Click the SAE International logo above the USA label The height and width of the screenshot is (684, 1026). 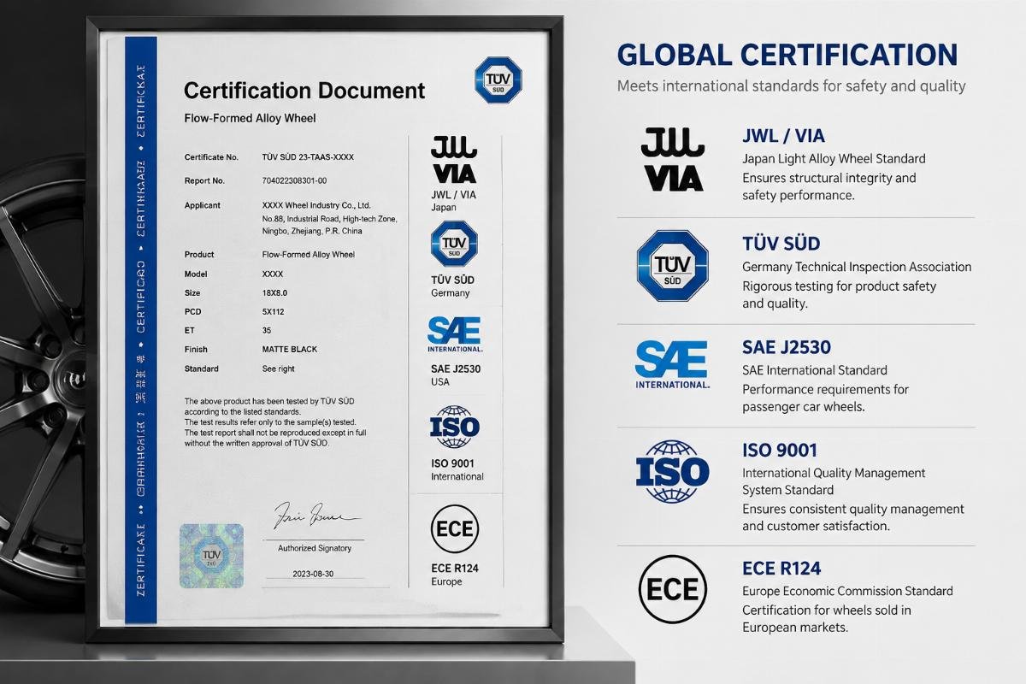coord(455,334)
